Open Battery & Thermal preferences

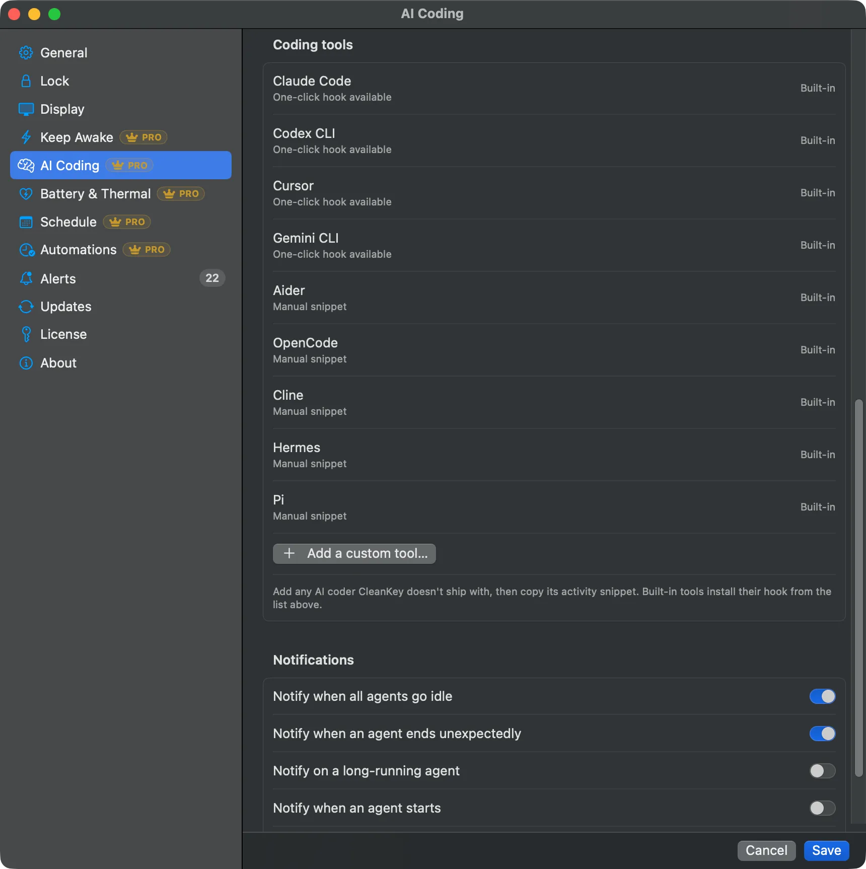tap(121, 194)
